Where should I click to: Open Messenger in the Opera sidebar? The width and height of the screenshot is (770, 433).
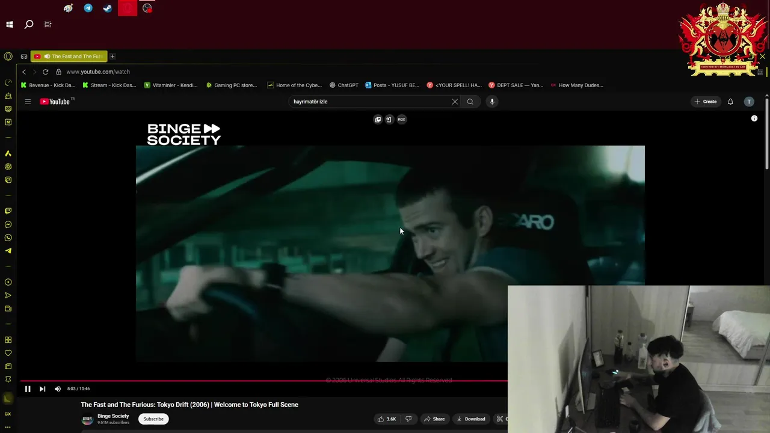[8, 224]
